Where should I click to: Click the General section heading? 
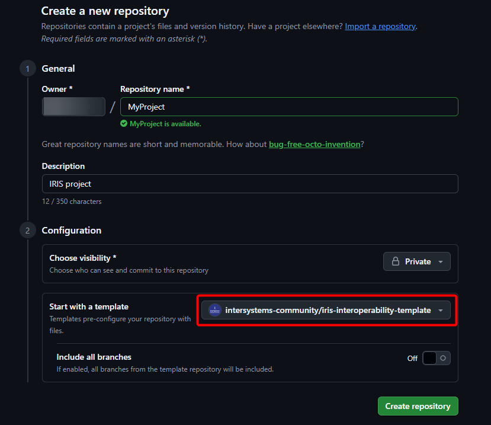tap(58, 69)
